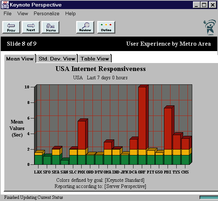218x201 pixels.
Task: Return to the Home slide
Action: click(50, 27)
